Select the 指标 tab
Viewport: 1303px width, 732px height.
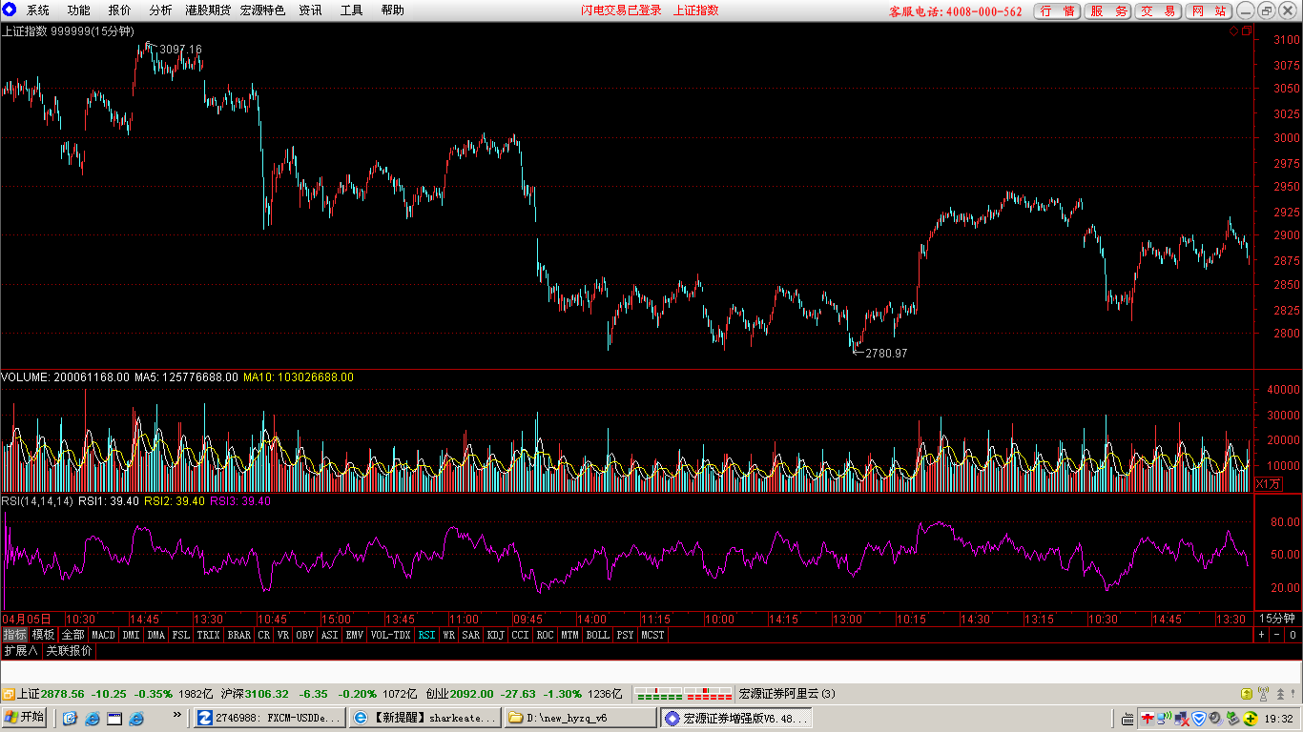coord(14,635)
